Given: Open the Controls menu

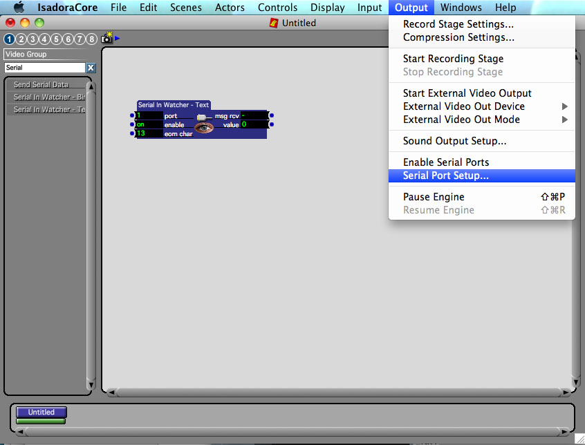Looking at the screenshot, I should (277, 8).
